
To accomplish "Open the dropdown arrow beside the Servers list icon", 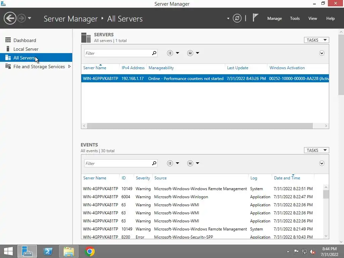I will click(x=177, y=53).
